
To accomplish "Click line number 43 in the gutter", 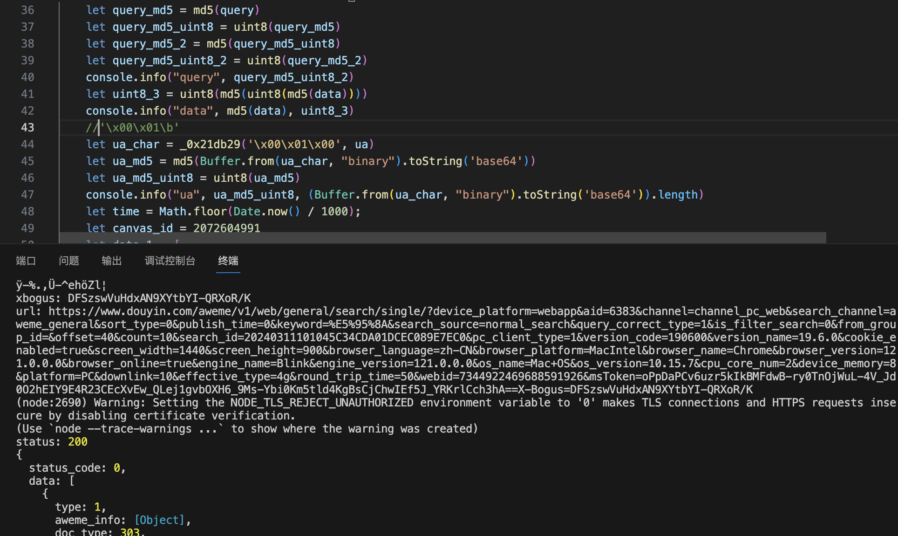I will click(27, 127).
